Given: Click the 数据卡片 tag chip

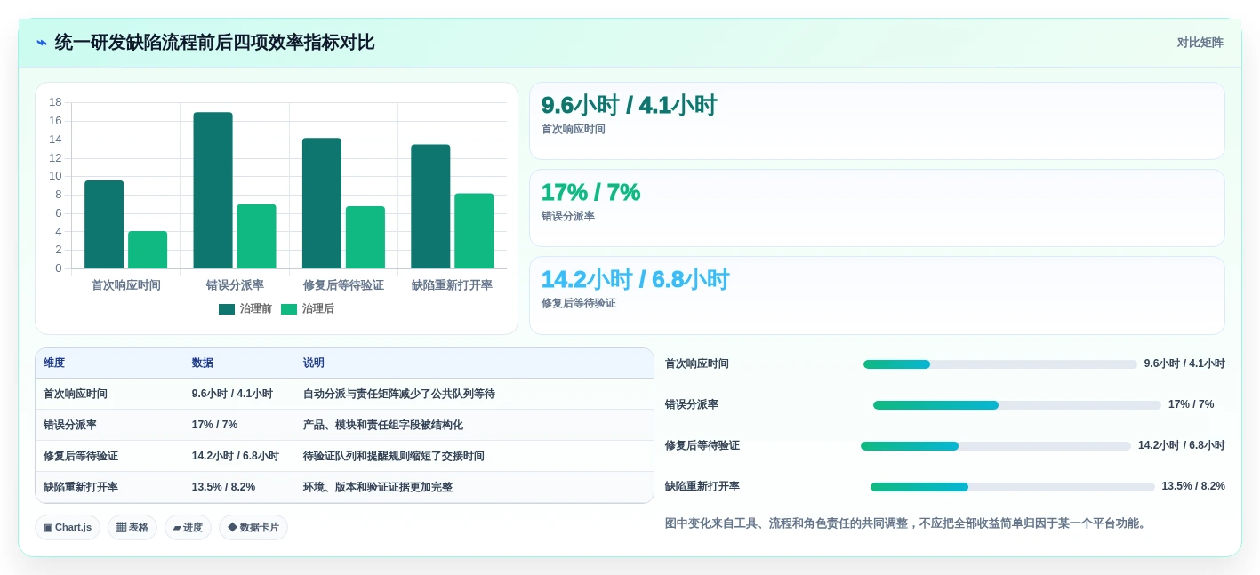Looking at the screenshot, I should (x=253, y=527).
